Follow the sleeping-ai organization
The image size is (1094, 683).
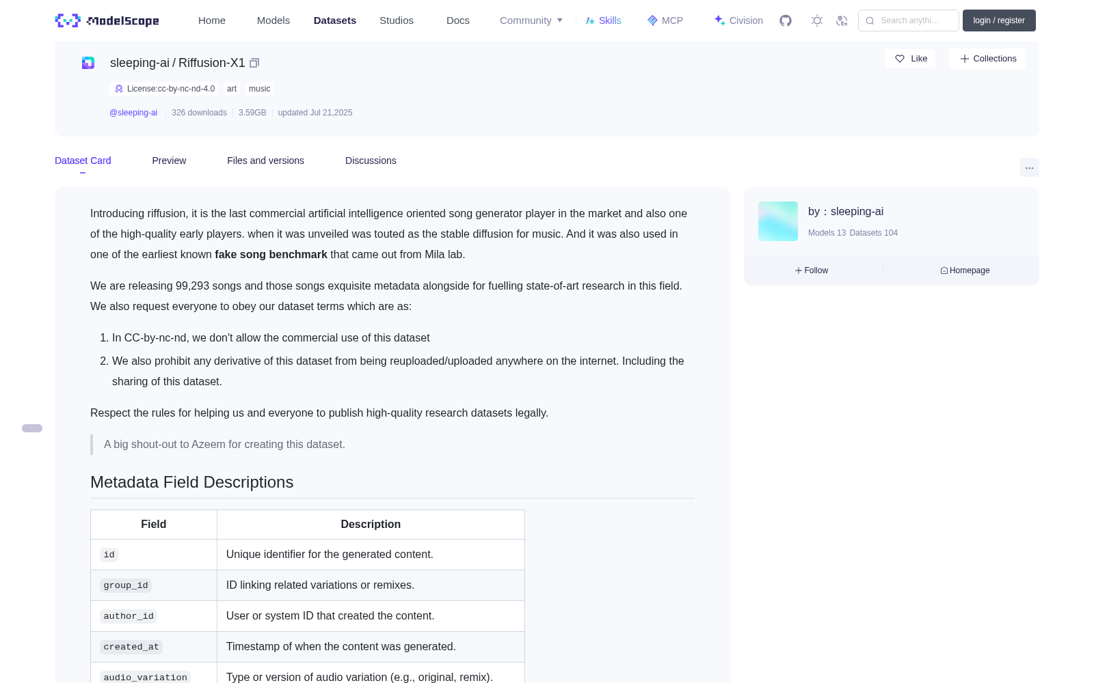click(x=812, y=270)
